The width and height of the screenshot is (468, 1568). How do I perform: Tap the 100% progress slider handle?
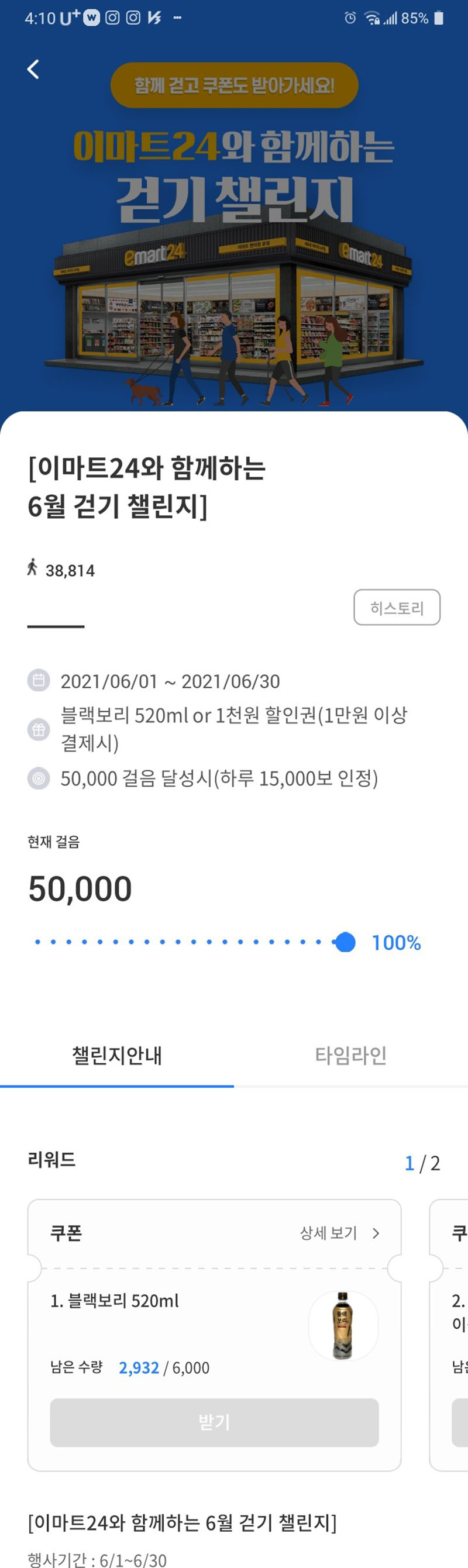(344, 942)
